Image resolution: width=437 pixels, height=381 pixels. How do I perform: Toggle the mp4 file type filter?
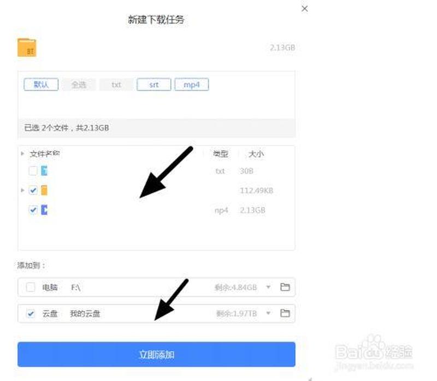192,85
